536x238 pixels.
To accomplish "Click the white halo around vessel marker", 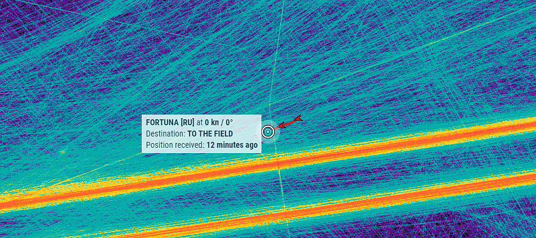I will (268, 132).
